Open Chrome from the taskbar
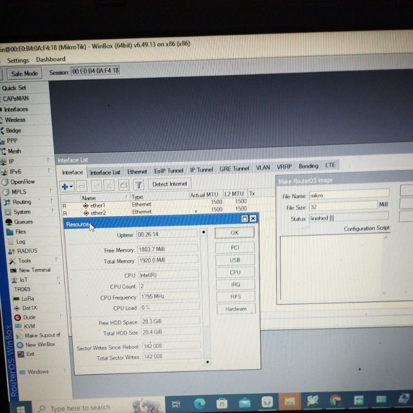The width and height of the screenshot is (413, 413). pyautogui.click(x=335, y=401)
